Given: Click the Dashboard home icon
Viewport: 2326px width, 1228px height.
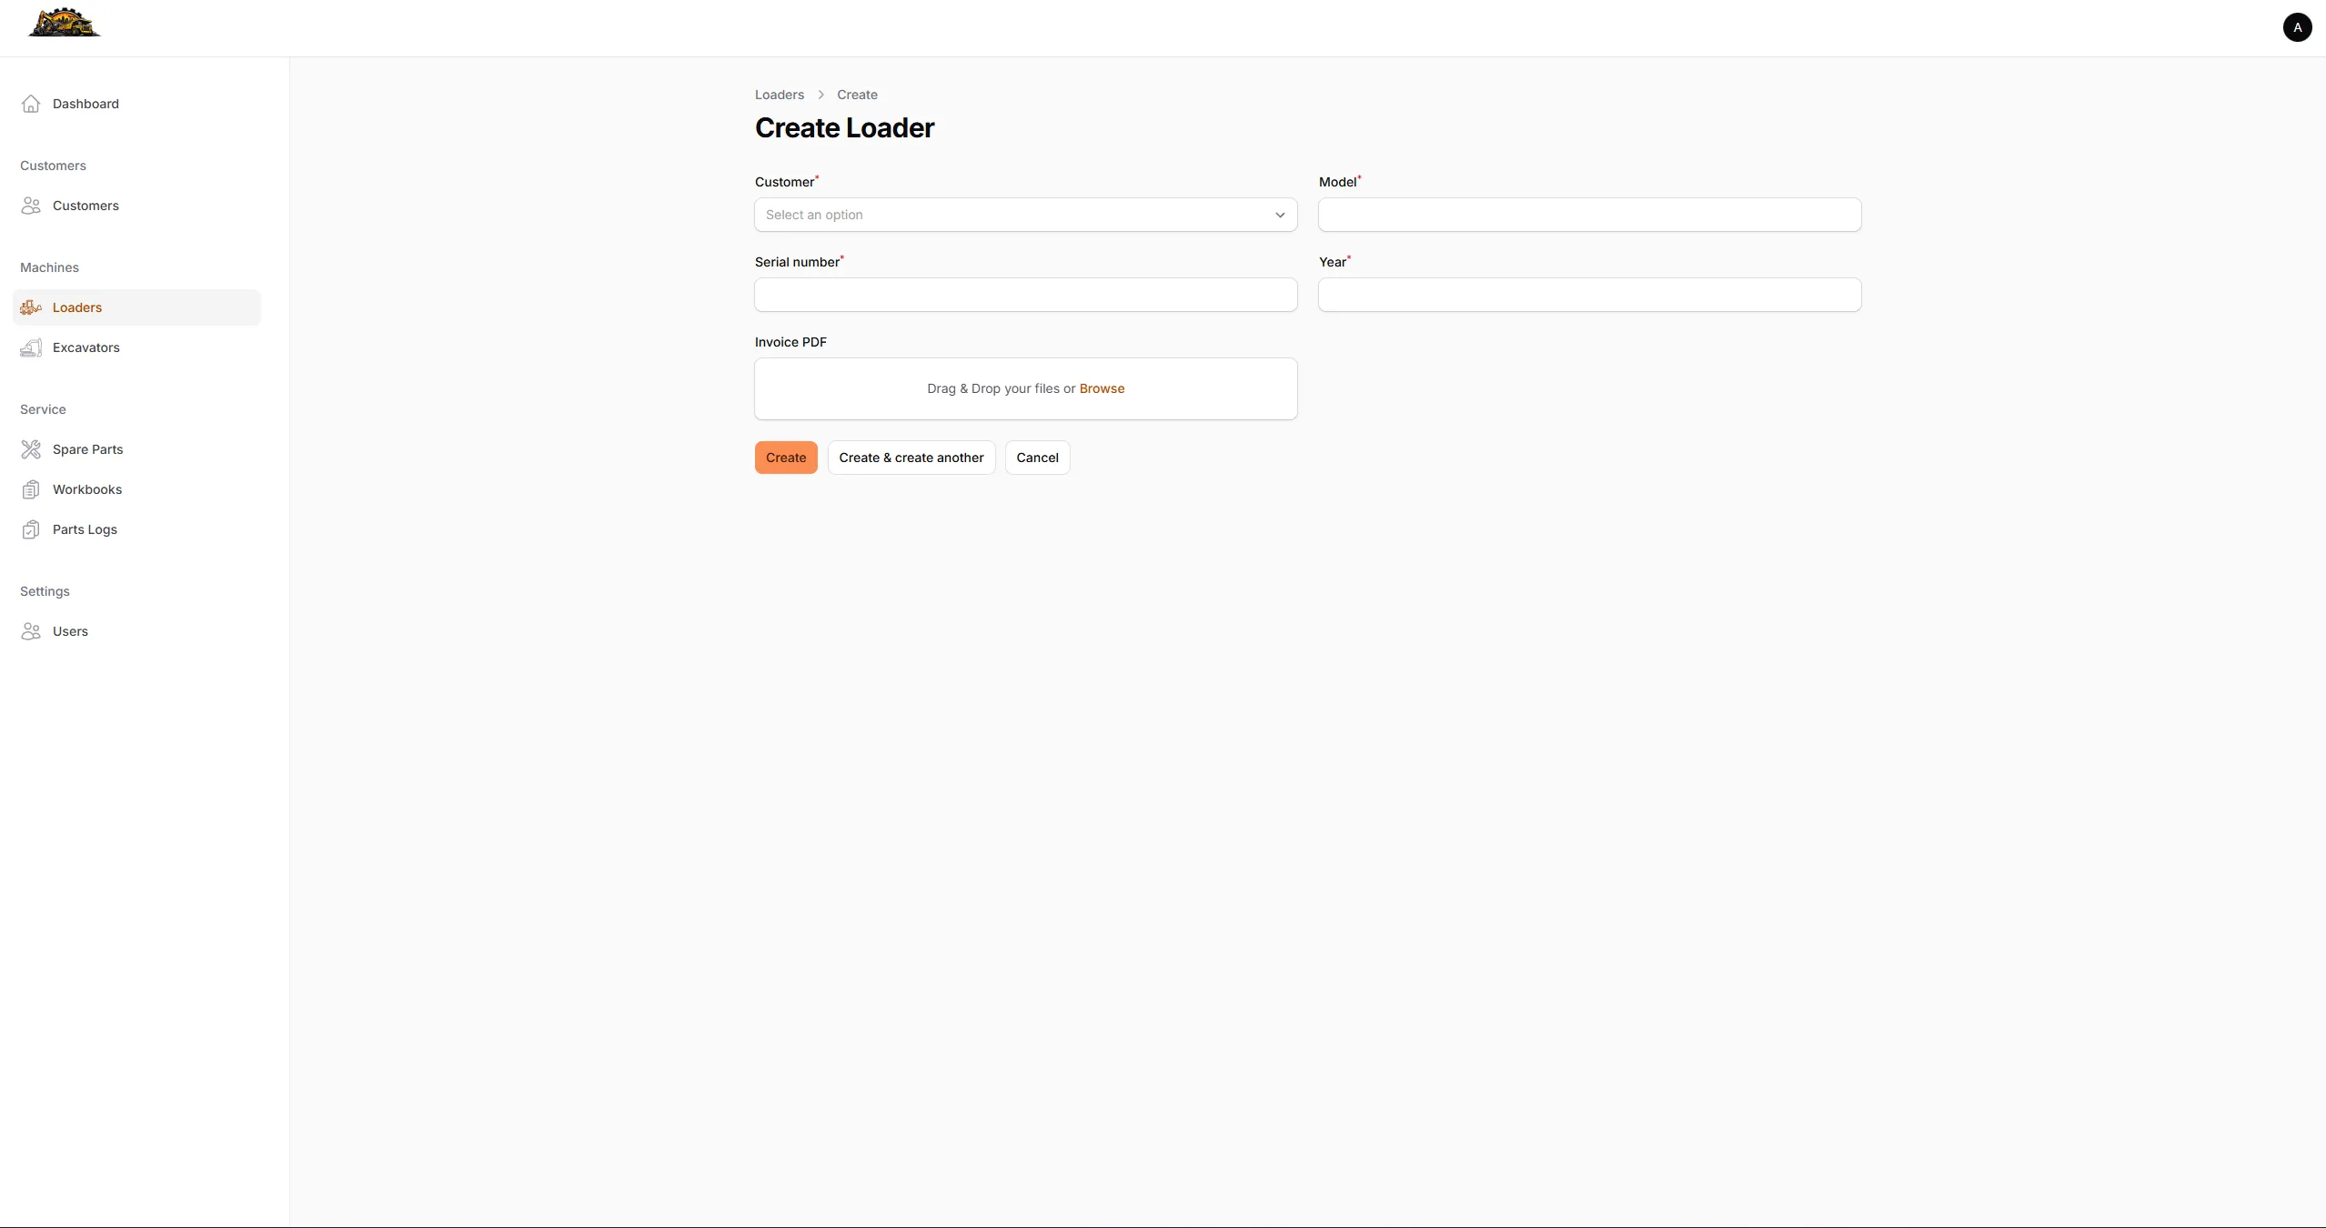Looking at the screenshot, I should point(31,104).
